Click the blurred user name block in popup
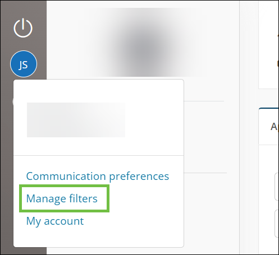The width and height of the screenshot is (279, 255). (76, 120)
